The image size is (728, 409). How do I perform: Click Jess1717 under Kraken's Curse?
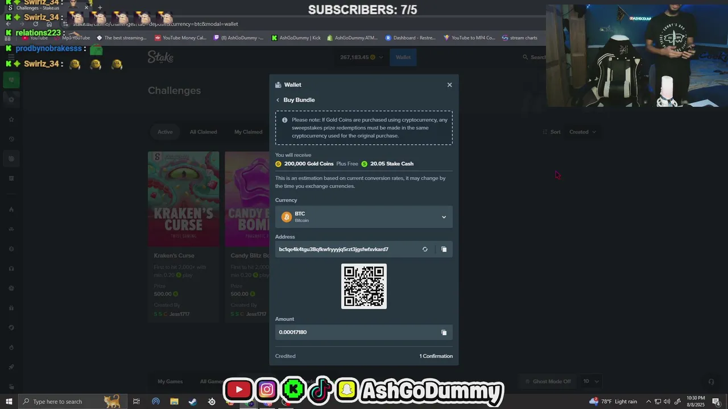point(179,314)
